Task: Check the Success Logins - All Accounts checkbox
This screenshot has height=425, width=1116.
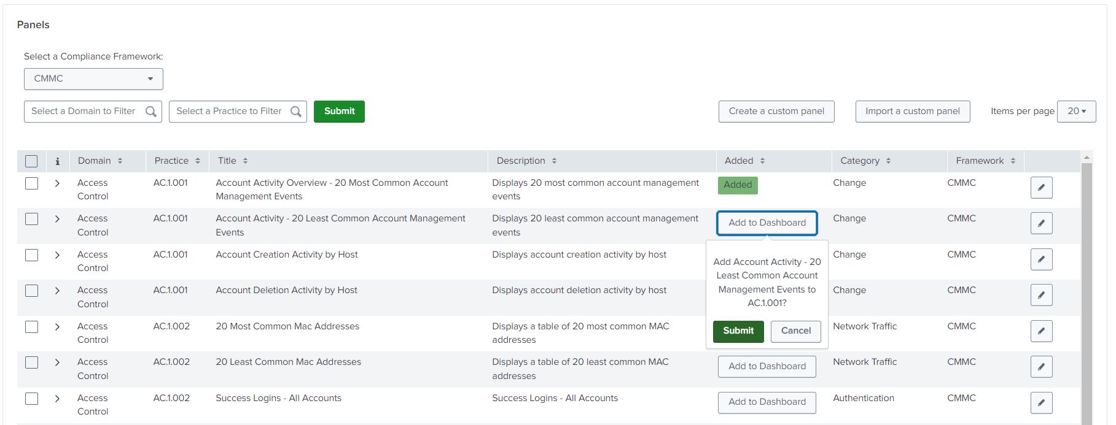Action: (x=31, y=399)
